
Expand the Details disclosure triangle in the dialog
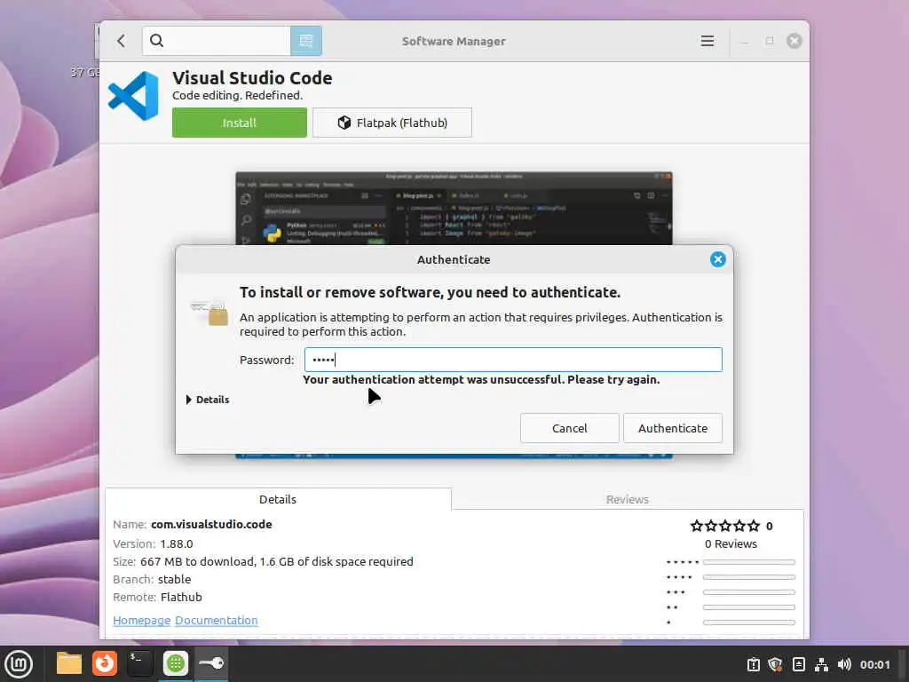tap(189, 400)
